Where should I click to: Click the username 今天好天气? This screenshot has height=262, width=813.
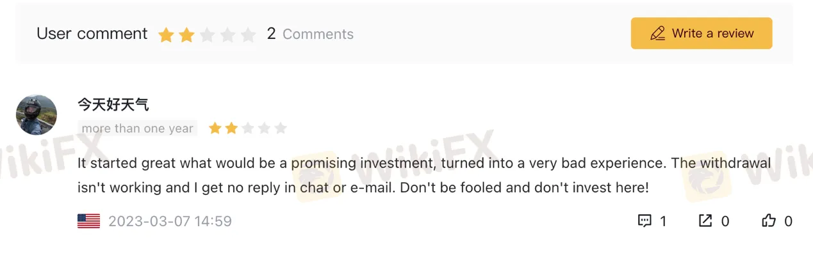pos(113,104)
